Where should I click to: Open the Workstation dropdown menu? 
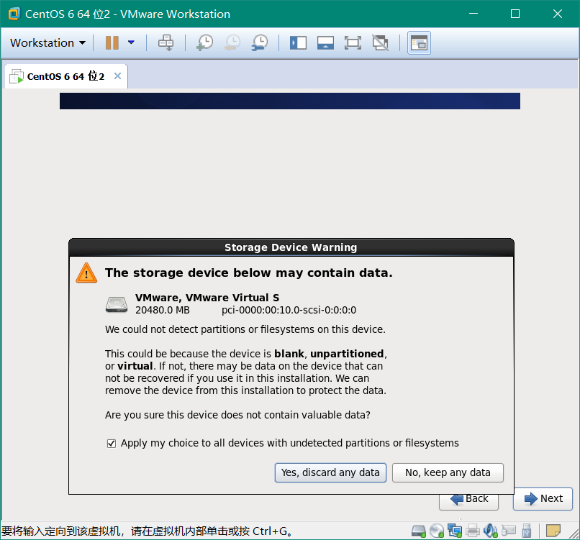point(47,43)
